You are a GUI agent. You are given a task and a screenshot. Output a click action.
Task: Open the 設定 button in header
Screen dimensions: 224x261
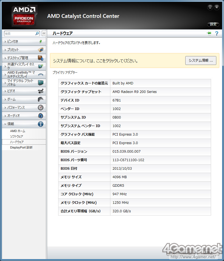tap(213, 24)
